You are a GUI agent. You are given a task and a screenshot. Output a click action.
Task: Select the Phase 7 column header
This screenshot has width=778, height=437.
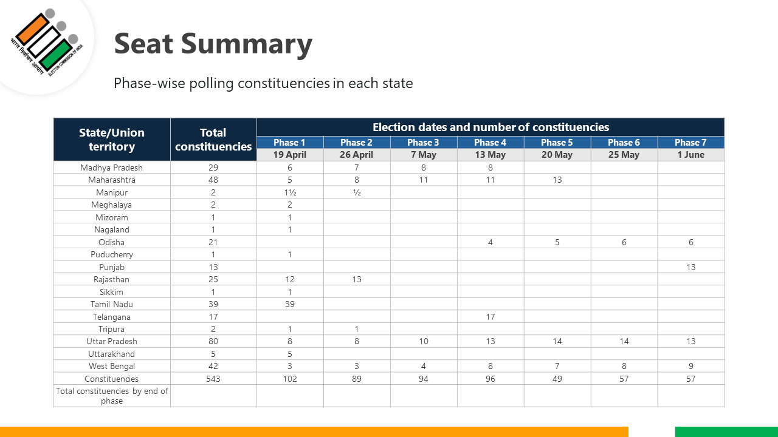coord(691,143)
